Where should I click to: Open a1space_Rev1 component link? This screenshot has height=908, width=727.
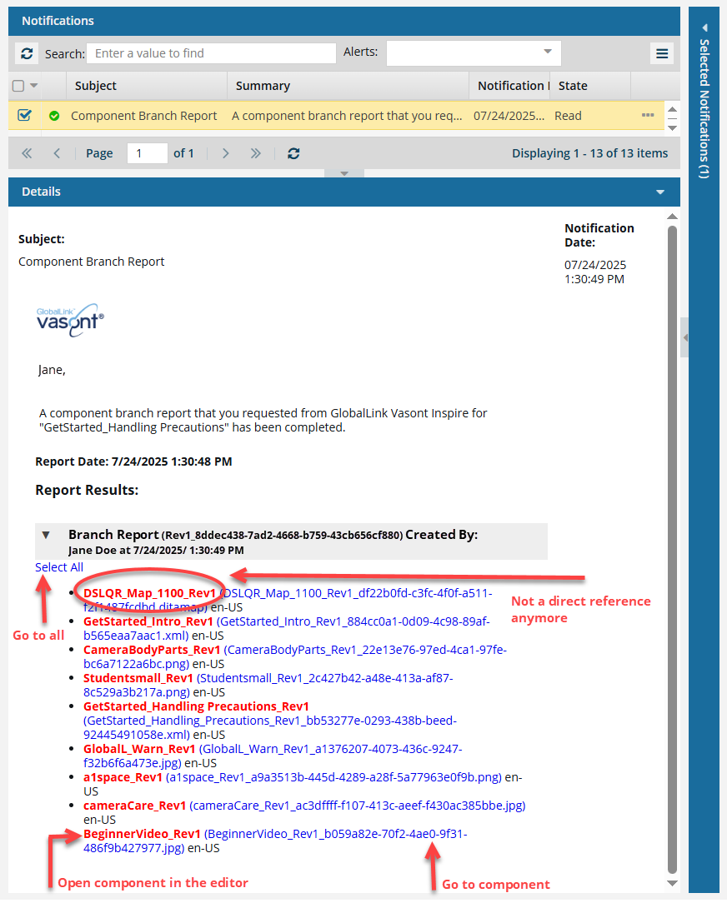(x=123, y=778)
